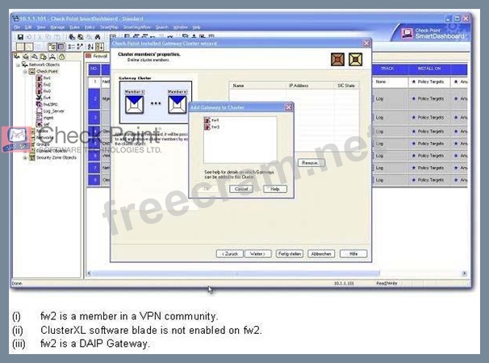Click fw1 icon in Add Gateway list

tap(207, 120)
